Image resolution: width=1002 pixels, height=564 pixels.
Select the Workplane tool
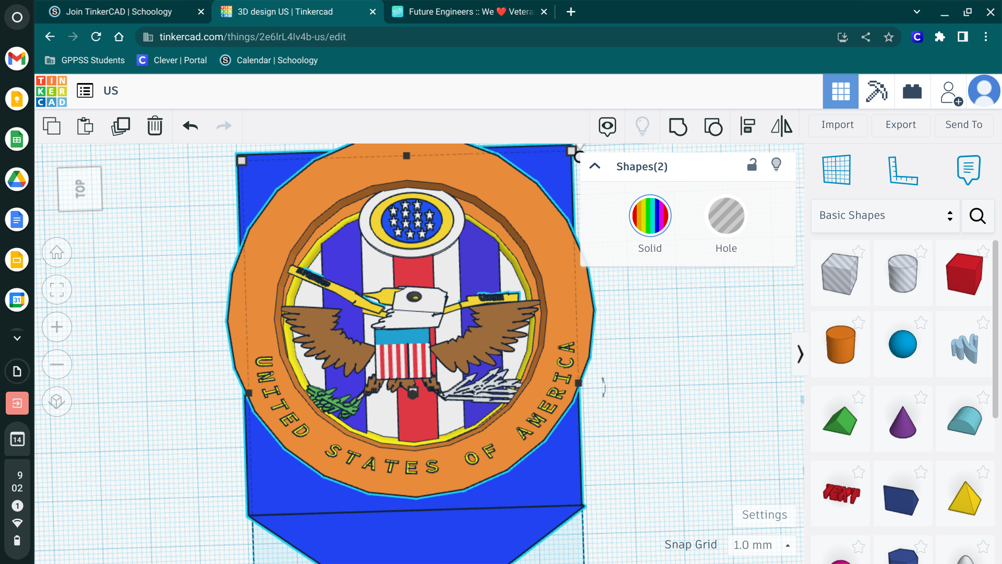(x=837, y=170)
